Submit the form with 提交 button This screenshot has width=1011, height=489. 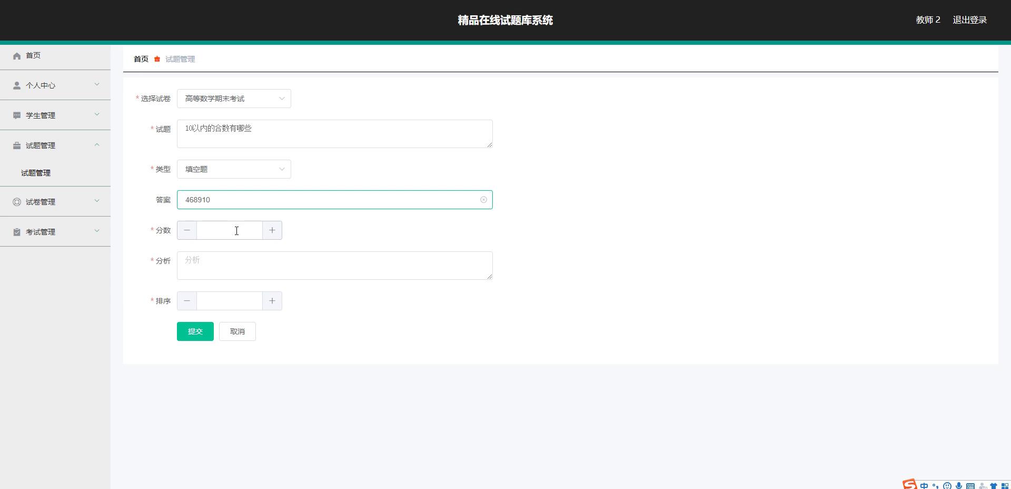tap(195, 331)
